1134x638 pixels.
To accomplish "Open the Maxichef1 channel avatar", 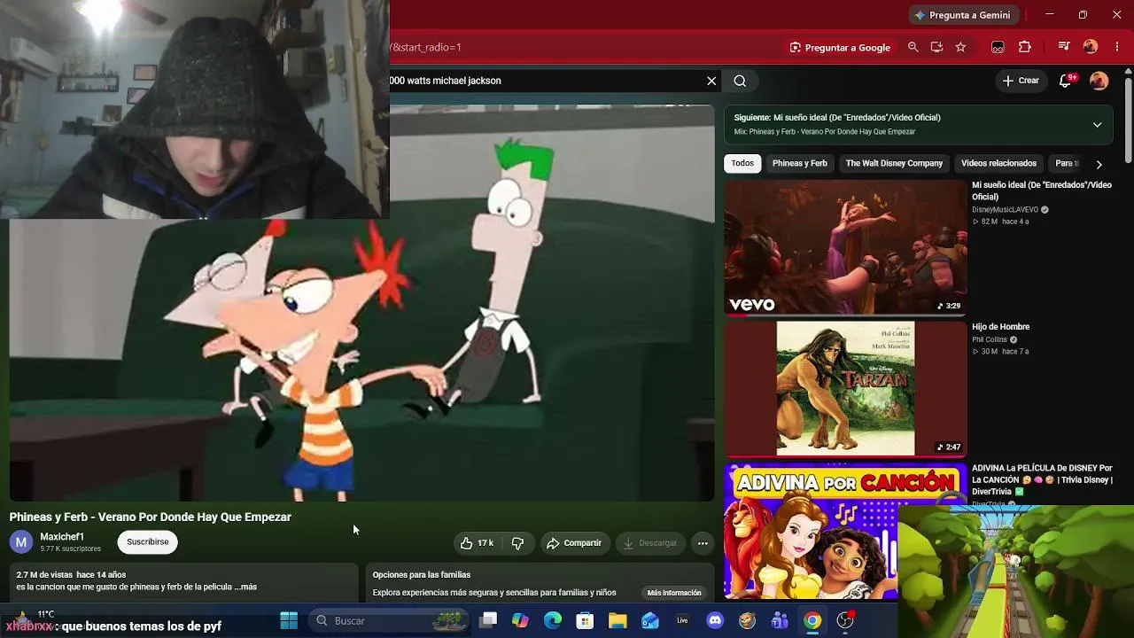I will [x=21, y=541].
